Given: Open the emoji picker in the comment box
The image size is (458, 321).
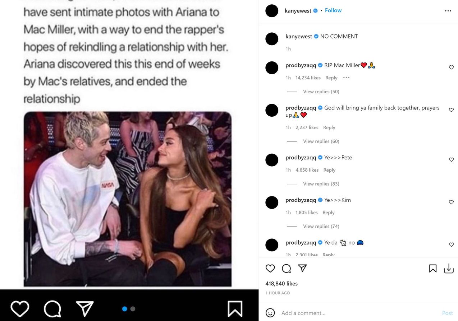Looking at the screenshot, I should pyautogui.click(x=270, y=313).
